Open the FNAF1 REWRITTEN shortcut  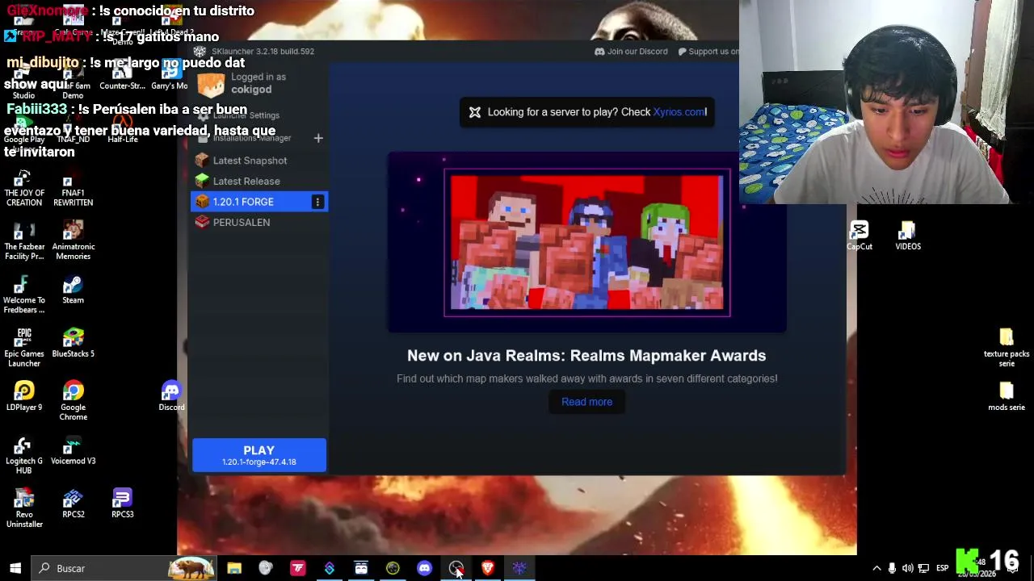pos(73,188)
